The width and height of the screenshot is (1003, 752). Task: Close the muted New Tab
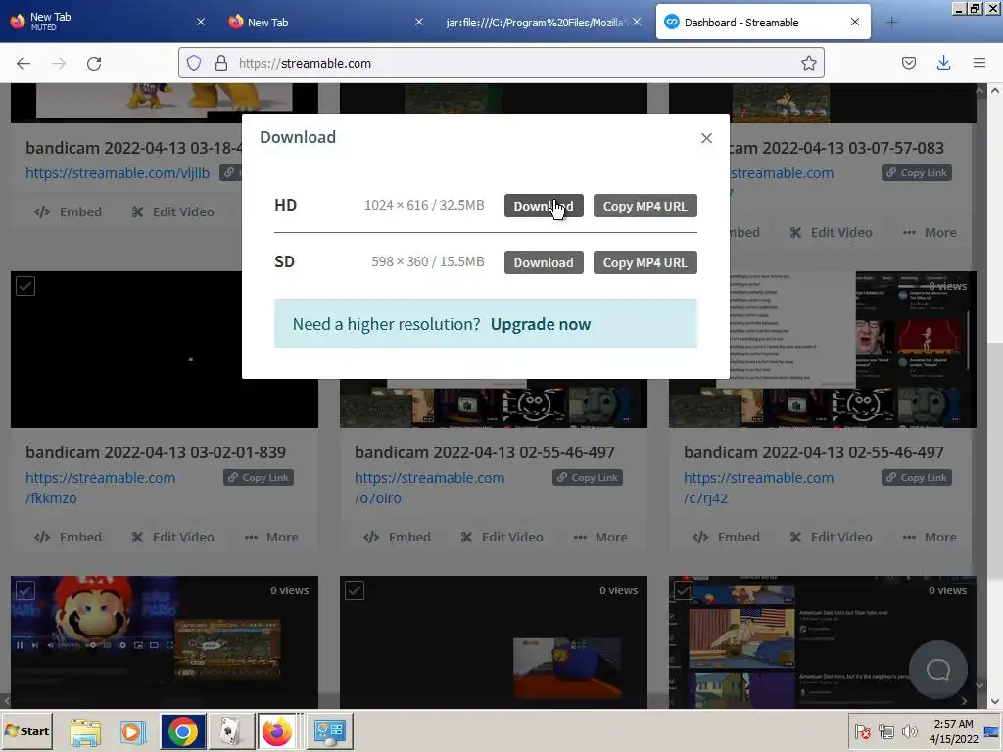[x=200, y=22]
